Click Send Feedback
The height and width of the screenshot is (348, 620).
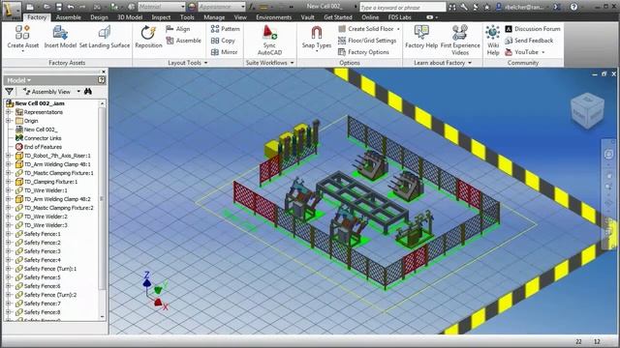tap(529, 41)
